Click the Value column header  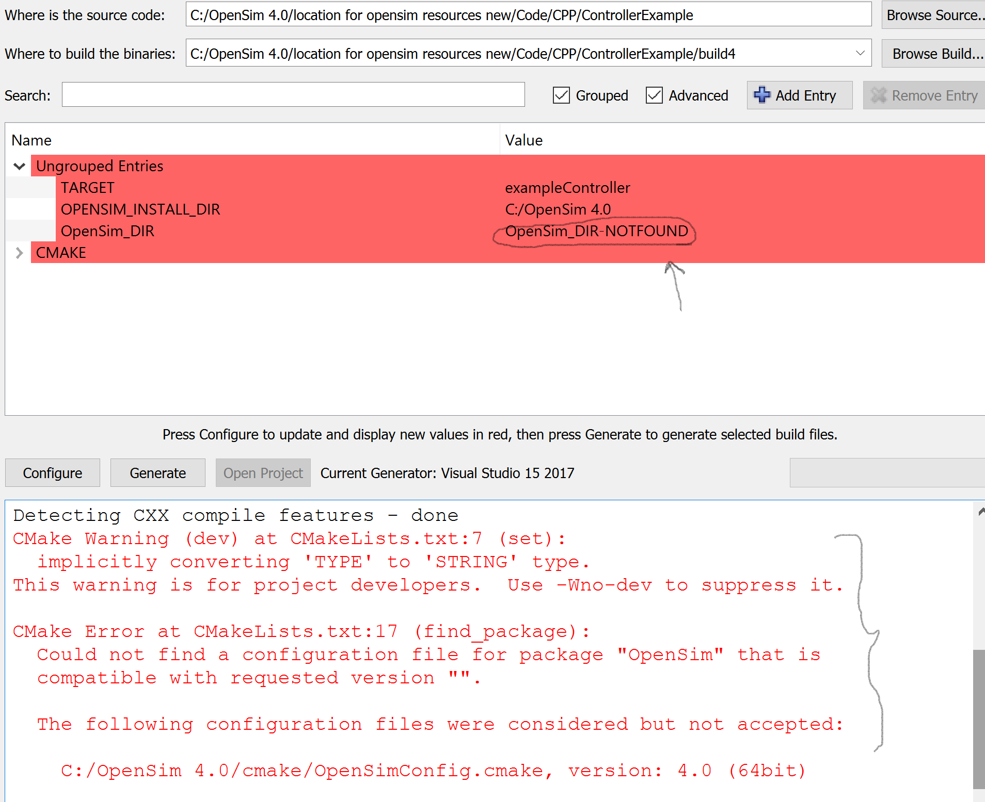point(742,140)
